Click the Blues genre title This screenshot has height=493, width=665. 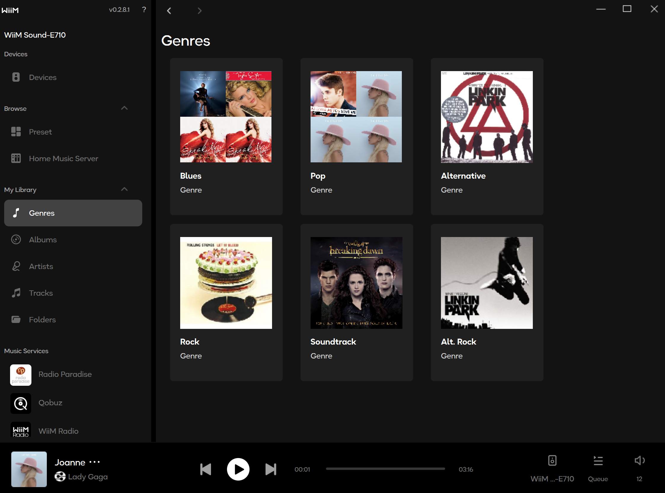191,176
